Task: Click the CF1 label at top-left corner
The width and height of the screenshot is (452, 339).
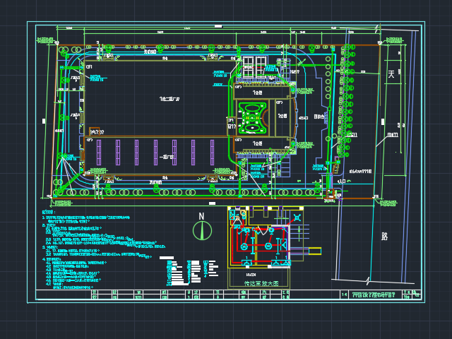Action: (88, 66)
